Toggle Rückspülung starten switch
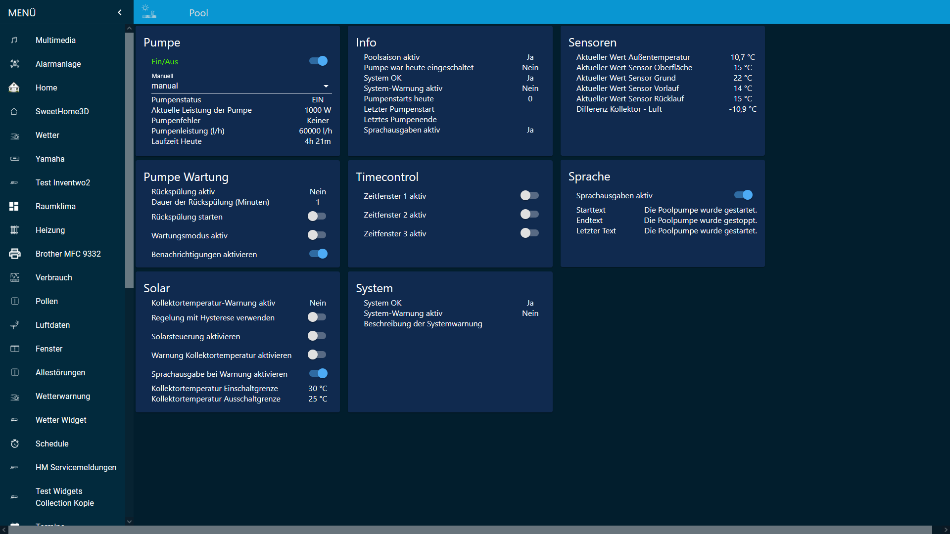 tap(317, 216)
